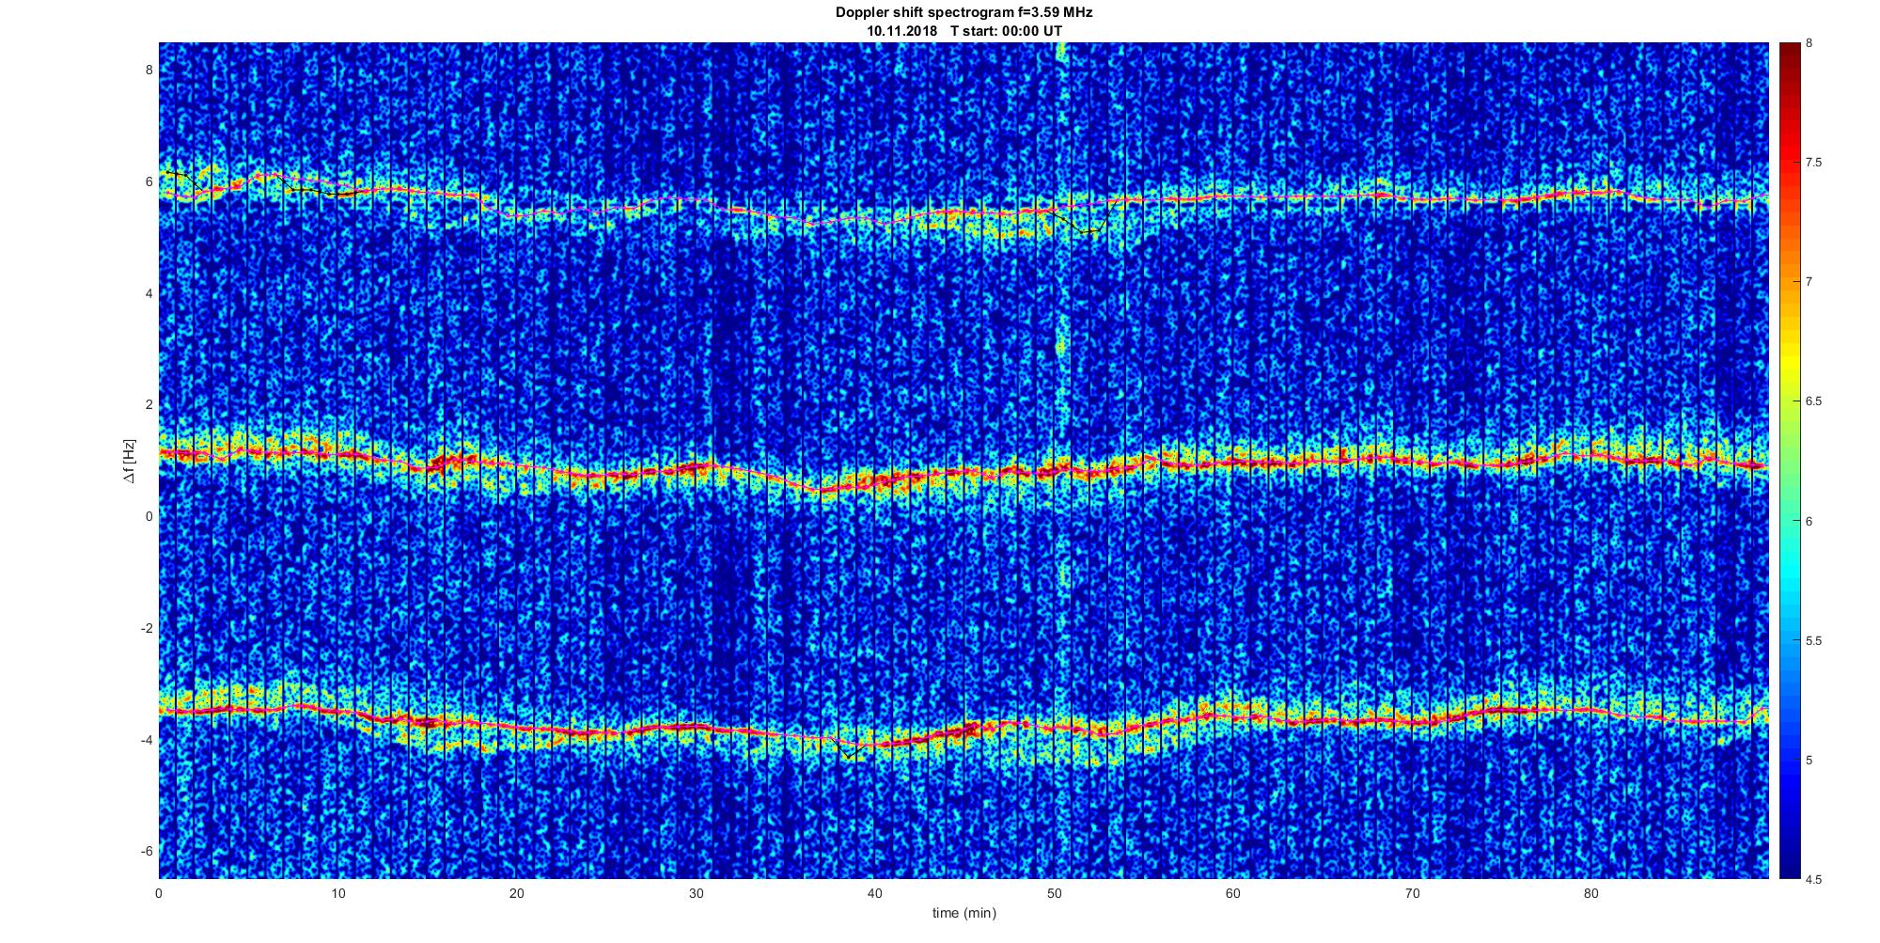Click the x-axis tick label 60
Image resolution: width=1880 pixels, height=943 pixels.
(x=1232, y=893)
